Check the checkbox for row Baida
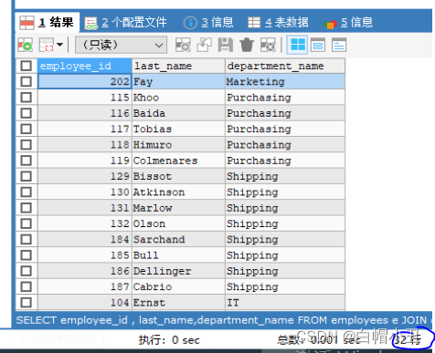The width and height of the screenshot is (435, 353). tap(26, 113)
